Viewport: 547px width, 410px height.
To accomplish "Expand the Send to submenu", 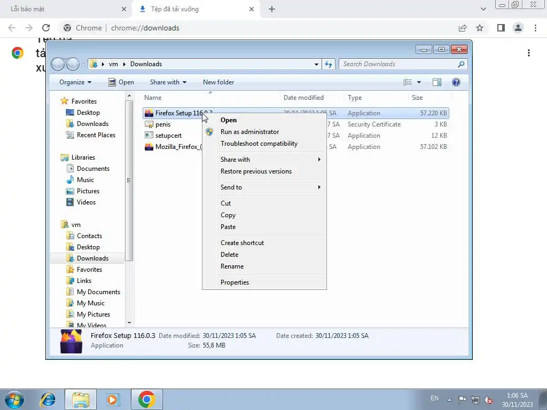I will [264, 187].
